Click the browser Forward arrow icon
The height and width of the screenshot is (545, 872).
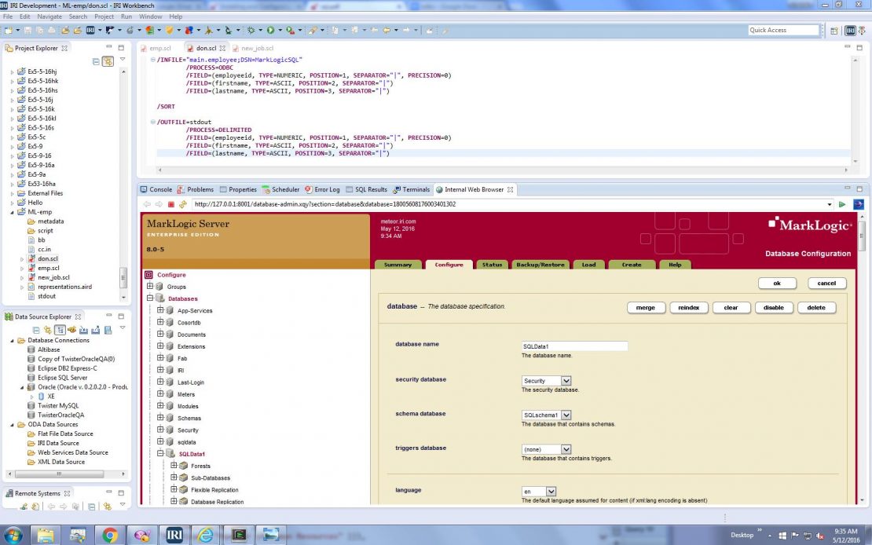click(159, 204)
